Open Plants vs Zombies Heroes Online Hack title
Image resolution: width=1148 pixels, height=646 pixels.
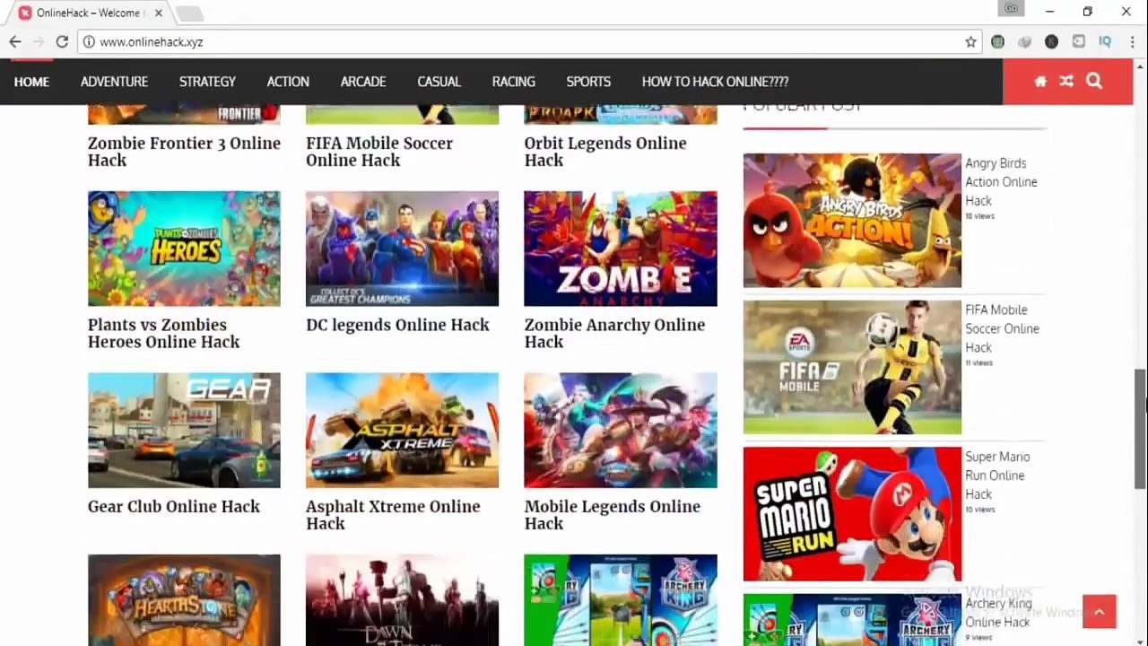tap(163, 333)
